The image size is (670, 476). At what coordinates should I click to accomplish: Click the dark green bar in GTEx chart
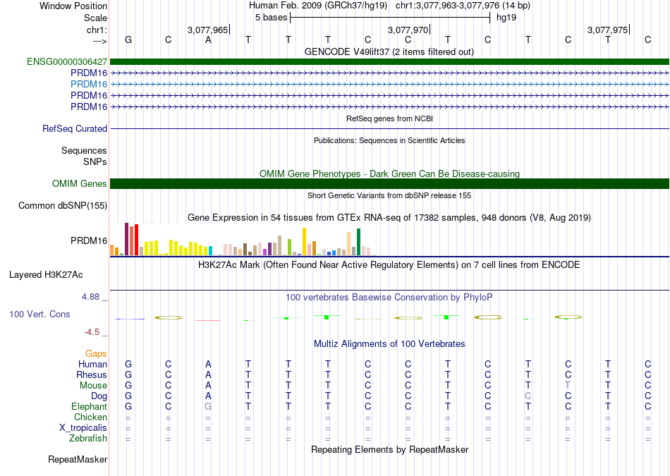point(358,242)
